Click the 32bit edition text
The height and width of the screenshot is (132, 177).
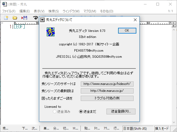[x=87, y=37]
